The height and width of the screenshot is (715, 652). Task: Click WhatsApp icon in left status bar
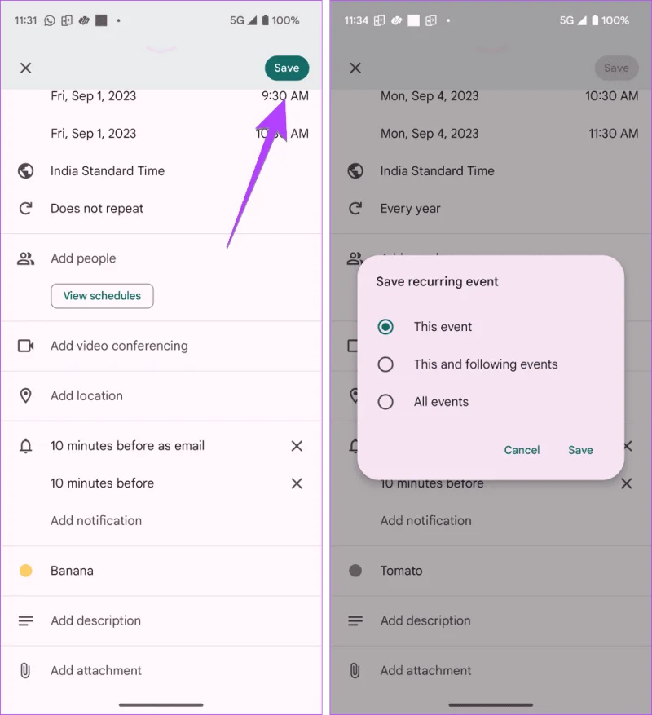click(49, 20)
